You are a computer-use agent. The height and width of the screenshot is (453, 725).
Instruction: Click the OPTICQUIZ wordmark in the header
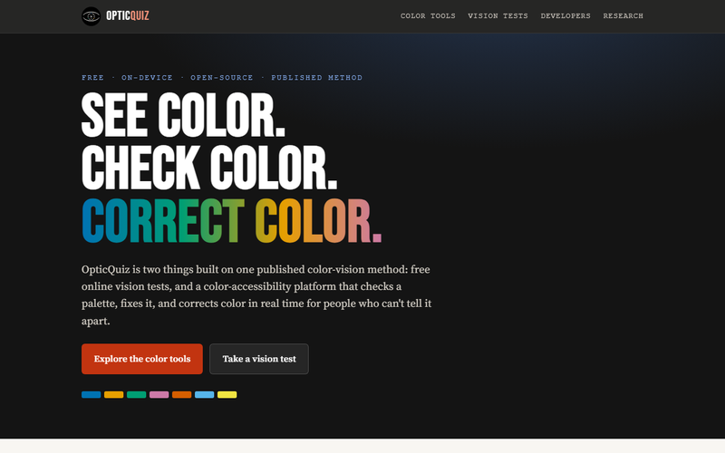128,16
